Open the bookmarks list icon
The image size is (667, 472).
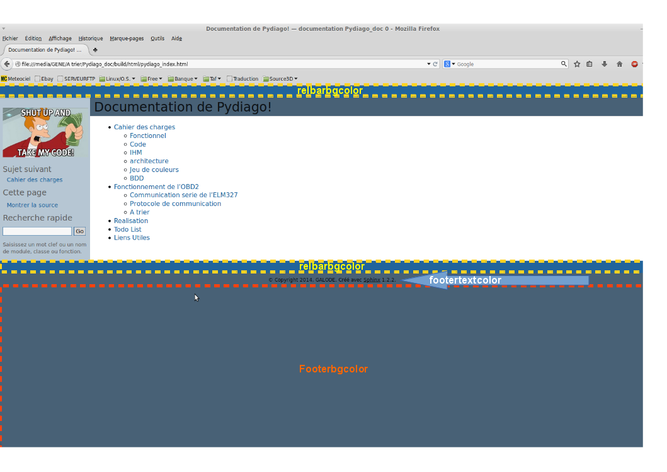tap(590, 64)
